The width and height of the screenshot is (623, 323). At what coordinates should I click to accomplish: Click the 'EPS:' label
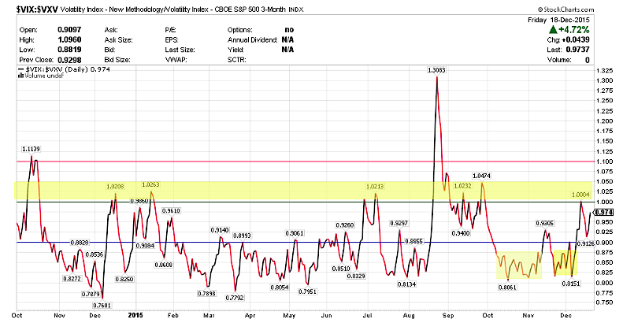pyautogui.click(x=172, y=39)
